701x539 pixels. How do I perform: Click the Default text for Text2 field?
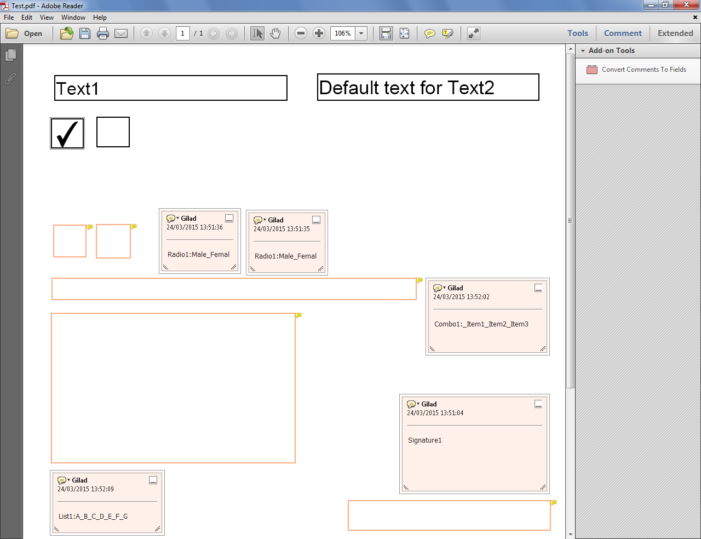pos(428,87)
